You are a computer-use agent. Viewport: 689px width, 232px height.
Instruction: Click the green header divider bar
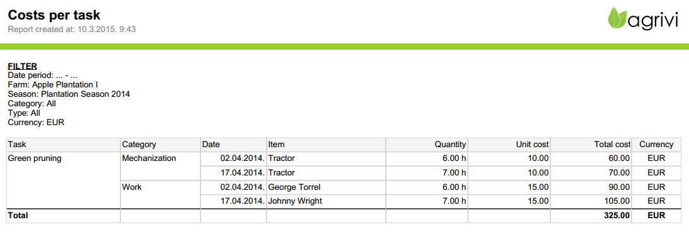344,47
